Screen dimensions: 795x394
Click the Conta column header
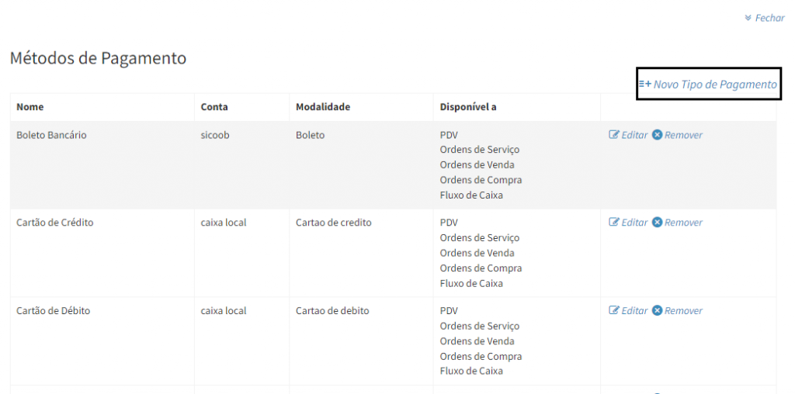pos(214,107)
